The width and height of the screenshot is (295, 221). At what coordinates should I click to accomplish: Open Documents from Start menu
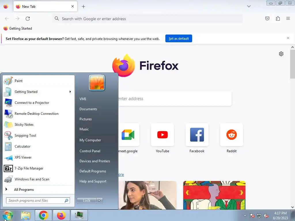click(x=88, y=109)
